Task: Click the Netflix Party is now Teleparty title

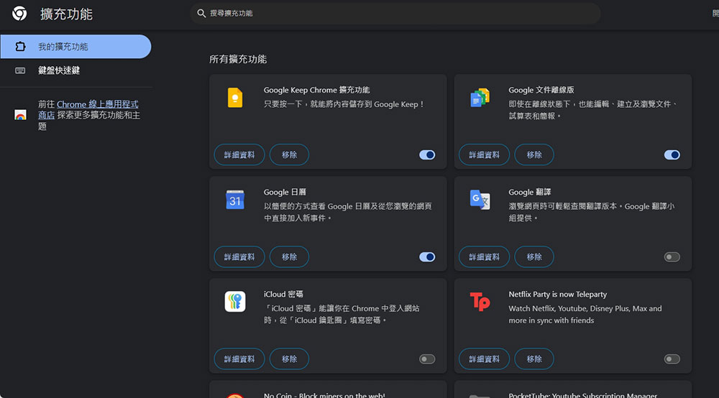Action: point(558,295)
